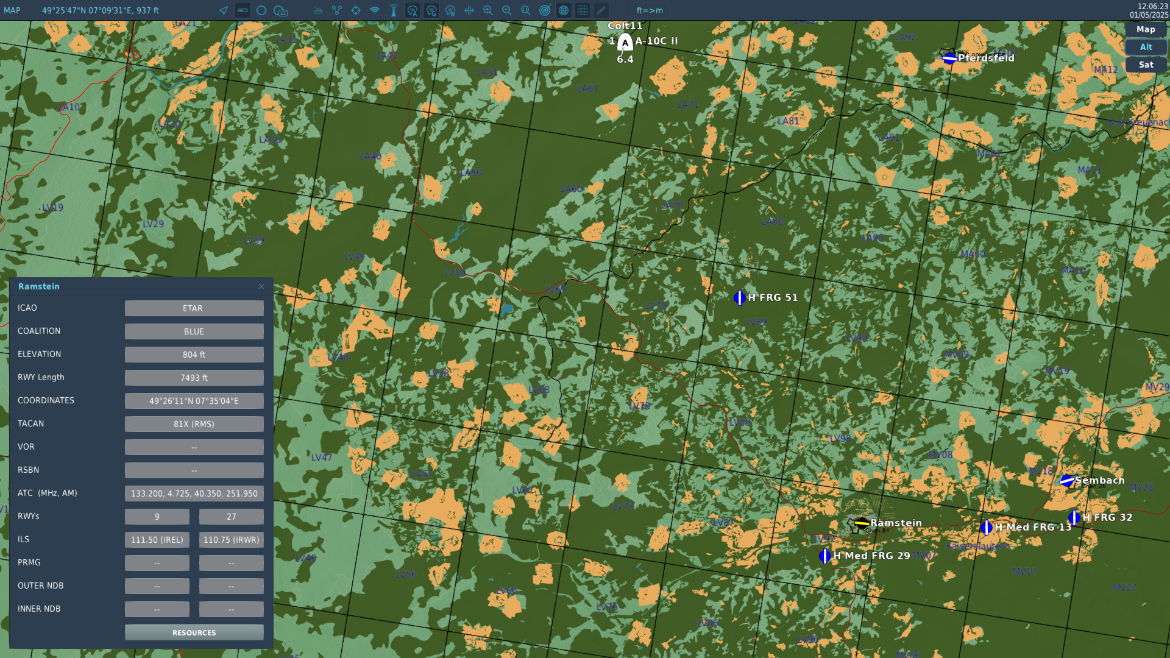Zoom in on the map
The image size is (1170, 658).
(488, 10)
